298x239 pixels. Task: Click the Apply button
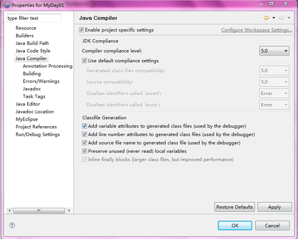pos(275,207)
